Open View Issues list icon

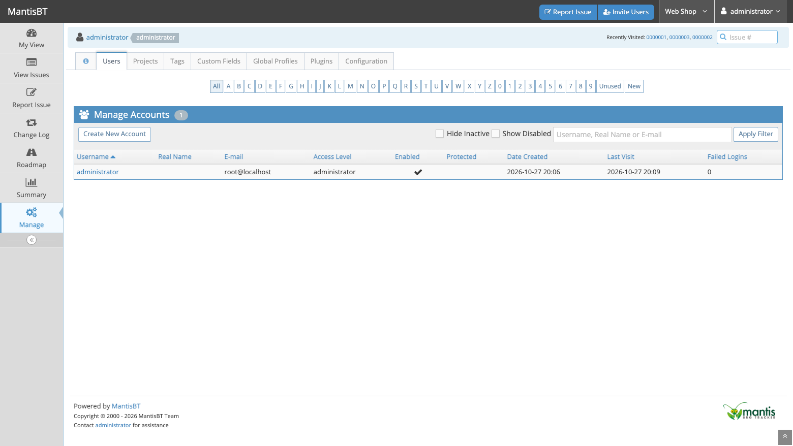click(32, 62)
